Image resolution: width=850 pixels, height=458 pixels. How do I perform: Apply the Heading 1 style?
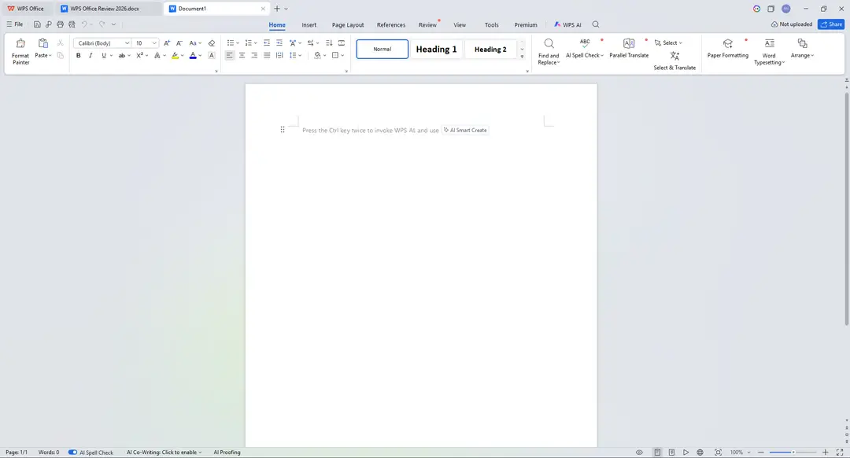[436, 50]
